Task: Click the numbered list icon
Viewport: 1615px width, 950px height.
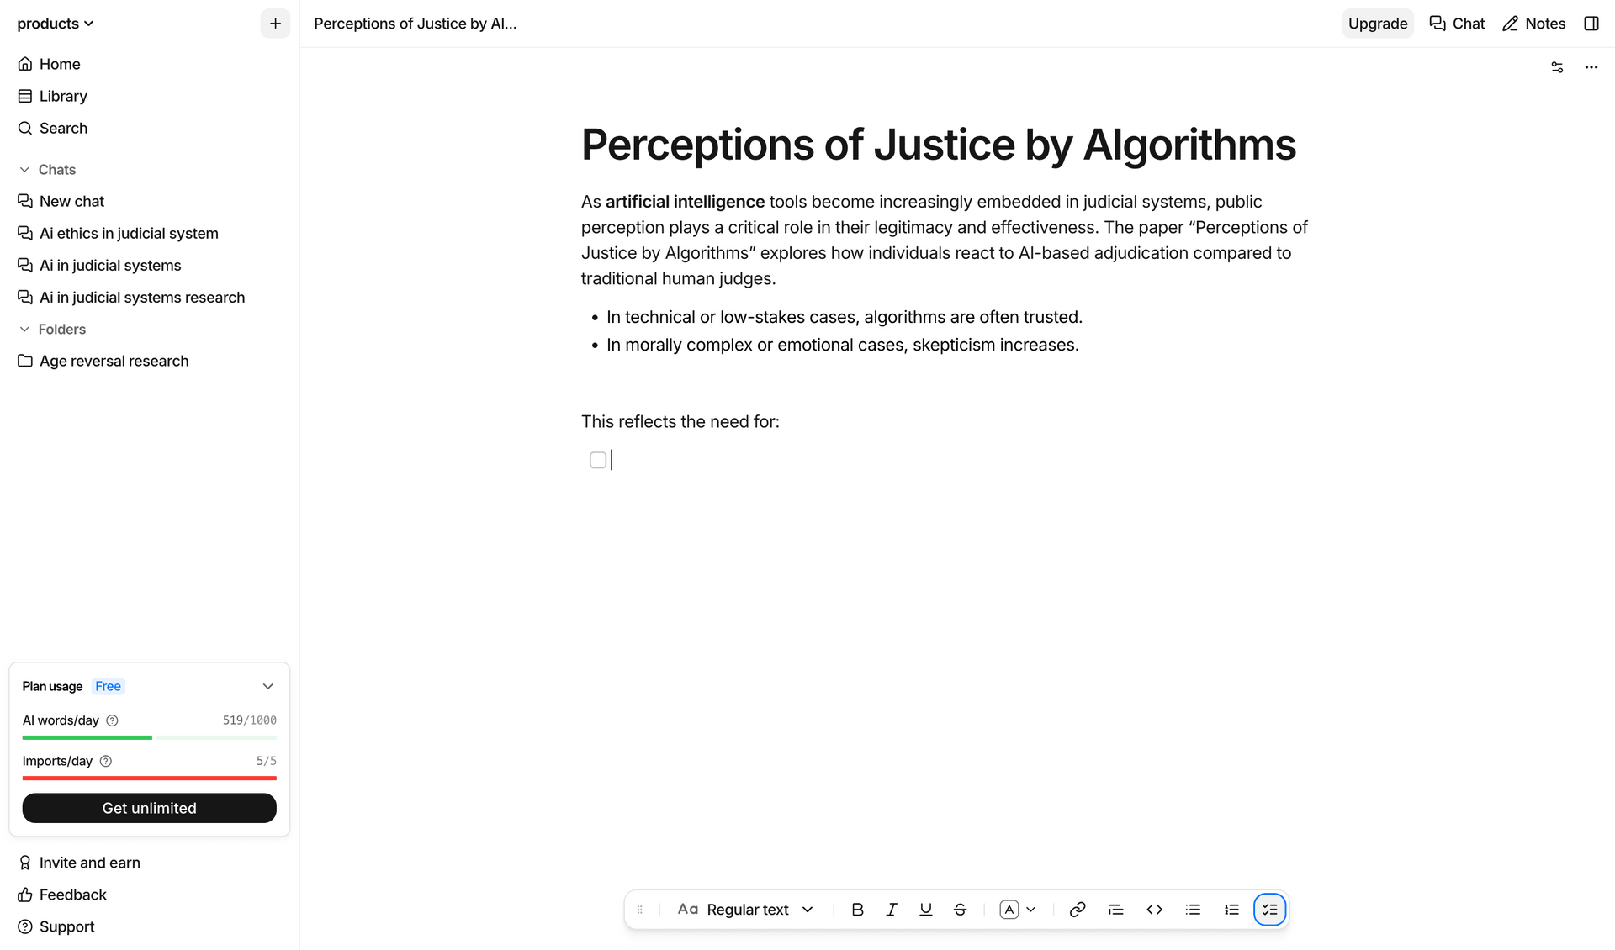Action: tap(1231, 910)
